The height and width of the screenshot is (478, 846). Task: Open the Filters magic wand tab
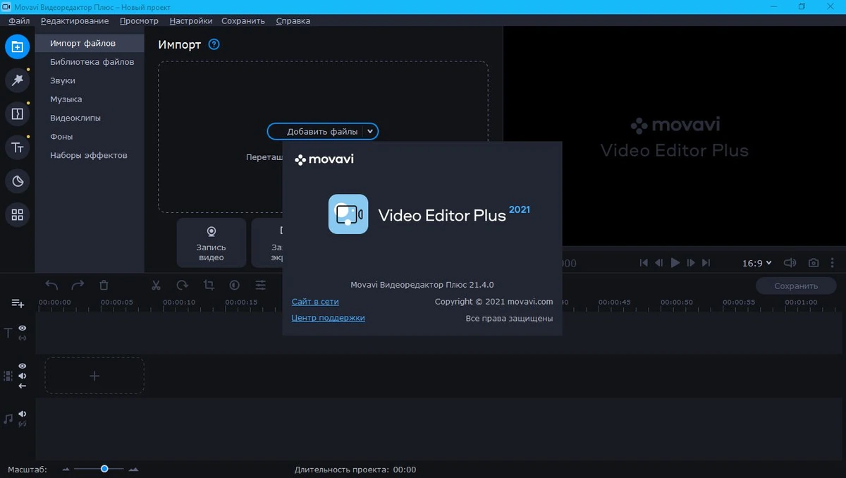tap(18, 80)
